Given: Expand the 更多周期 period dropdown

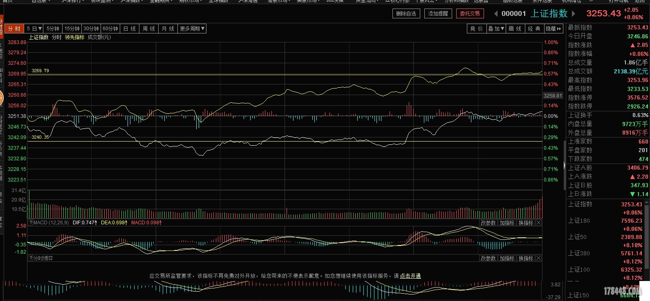Looking at the screenshot, I should [192, 29].
